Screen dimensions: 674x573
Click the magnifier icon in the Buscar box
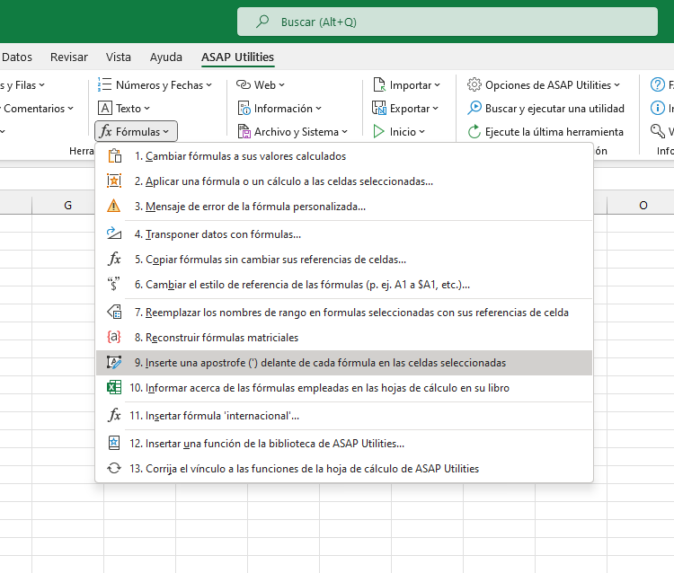click(x=262, y=22)
